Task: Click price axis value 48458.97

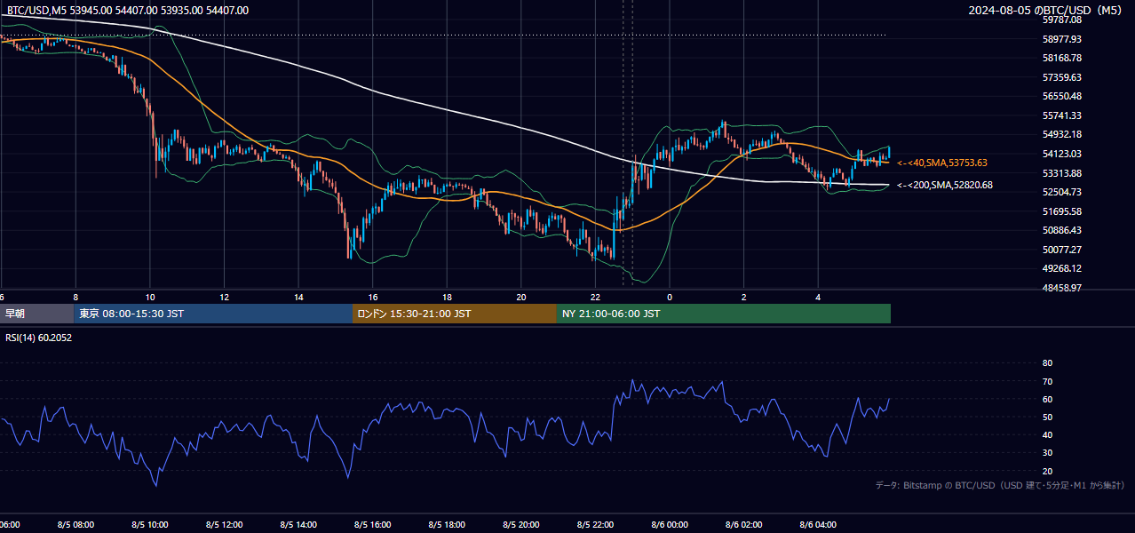Action: [1061, 288]
